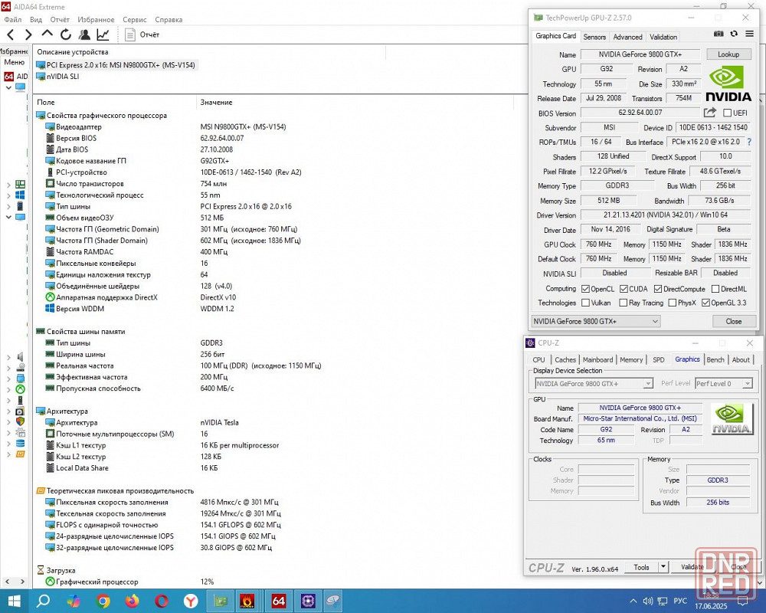
Task: Go forward using AIDA64 forward arrow
Action: click(28, 34)
